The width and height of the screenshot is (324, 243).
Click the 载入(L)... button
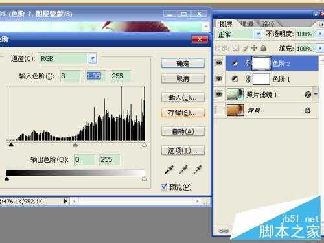[183, 98]
